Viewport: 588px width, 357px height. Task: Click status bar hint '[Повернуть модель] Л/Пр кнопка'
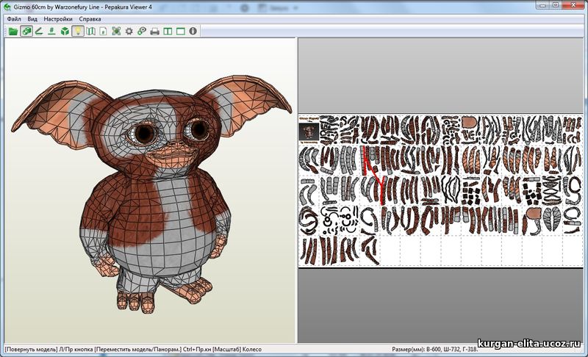49,349
